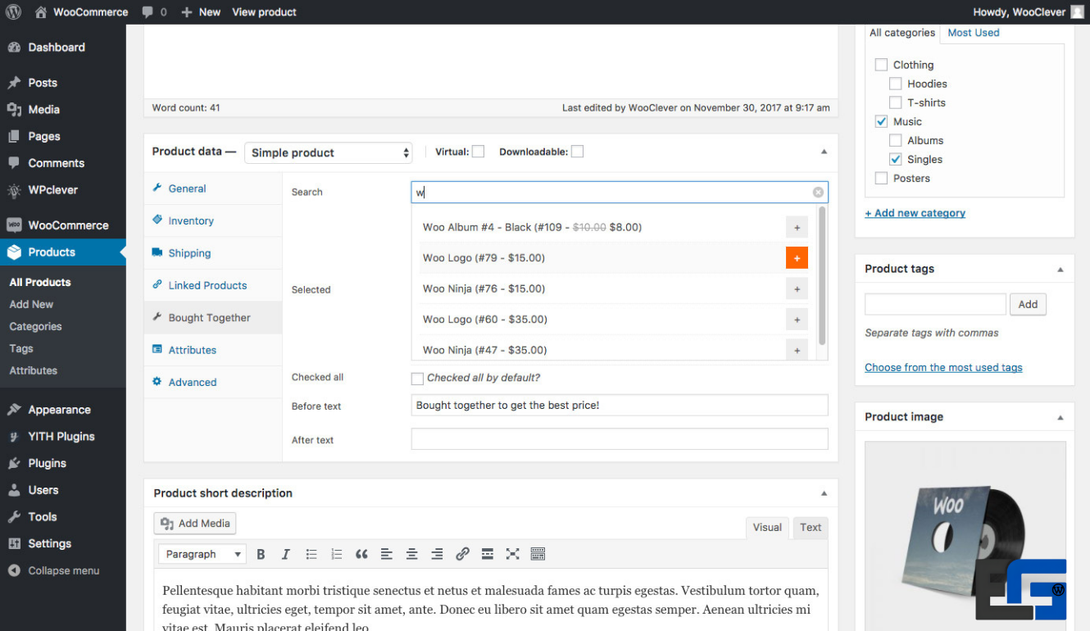Open the New content menu in admin bar

coord(201,12)
